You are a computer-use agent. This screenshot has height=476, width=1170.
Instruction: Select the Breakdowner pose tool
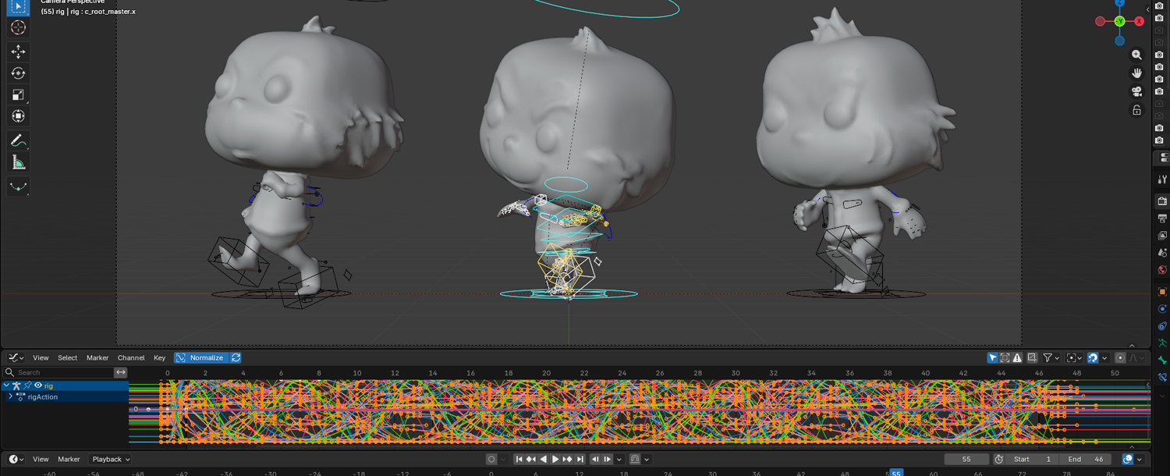coord(18,186)
